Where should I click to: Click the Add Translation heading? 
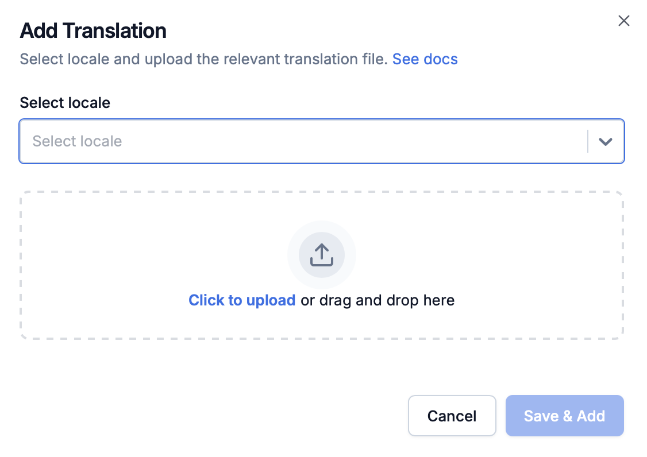93,30
